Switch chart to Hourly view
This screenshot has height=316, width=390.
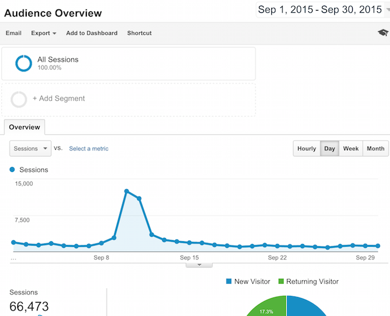pos(306,149)
